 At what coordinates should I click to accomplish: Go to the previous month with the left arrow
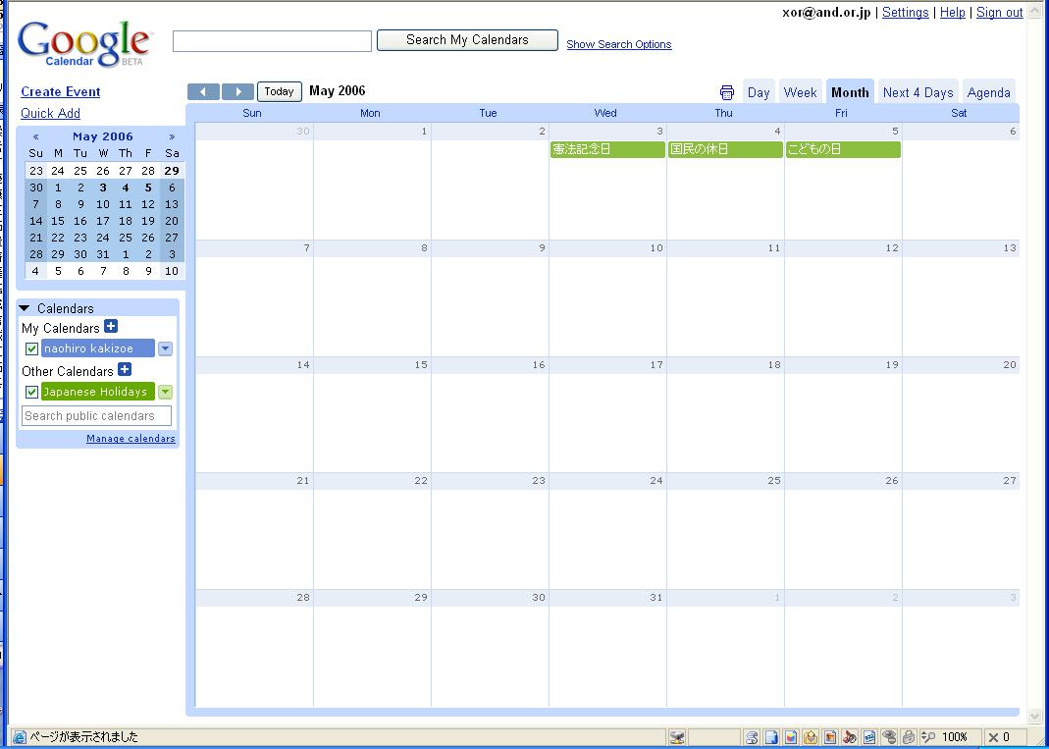click(203, 91)
